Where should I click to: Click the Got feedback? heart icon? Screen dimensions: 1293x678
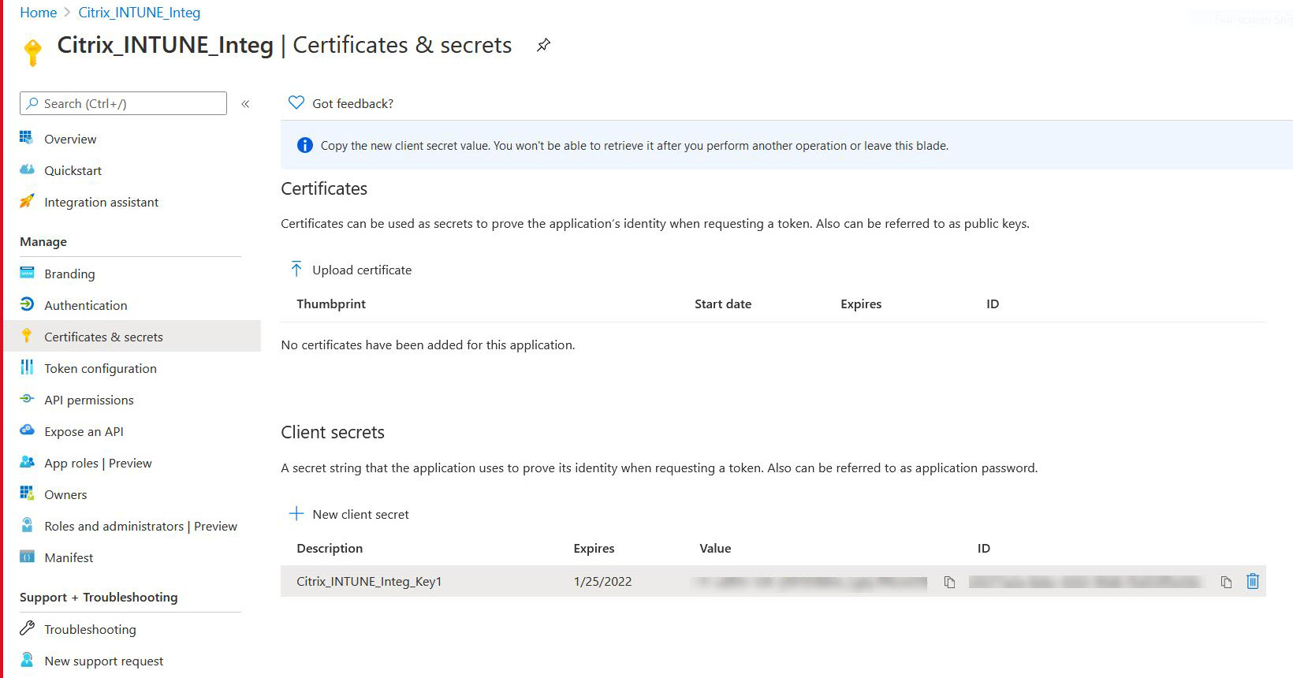pyautogui.click(x=296, y=102)
